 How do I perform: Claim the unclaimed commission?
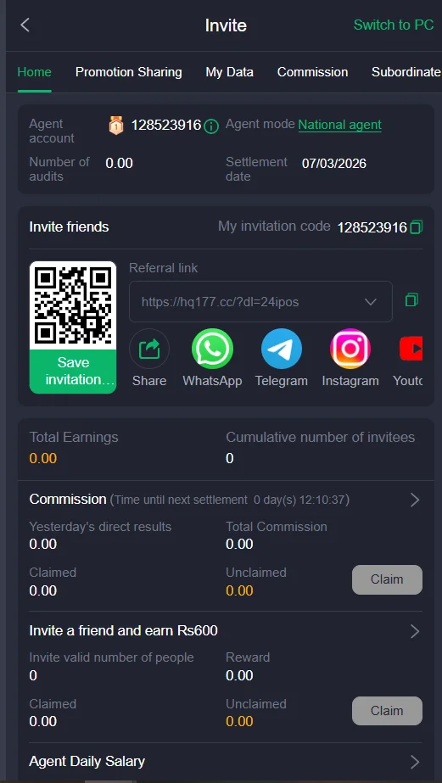tap(387, 579)
